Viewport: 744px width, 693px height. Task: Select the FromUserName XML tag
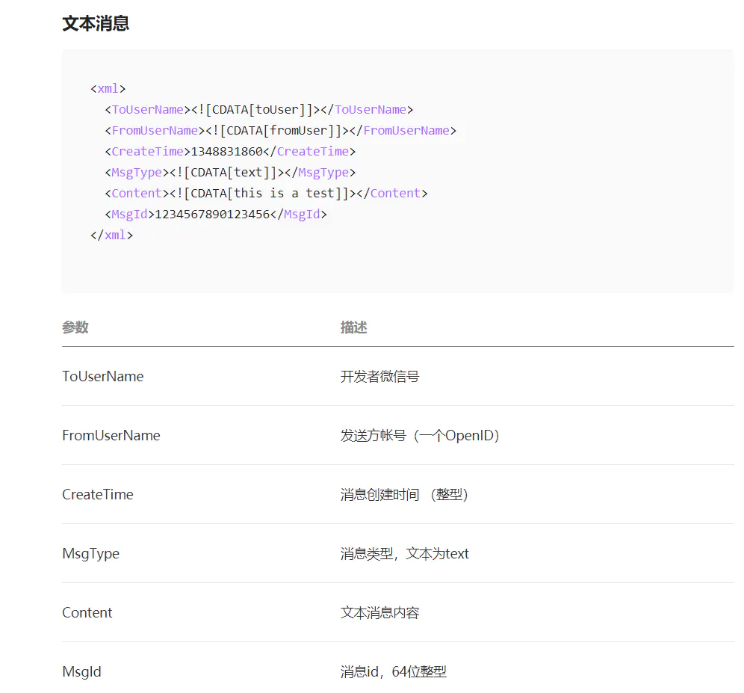(155, 130)
